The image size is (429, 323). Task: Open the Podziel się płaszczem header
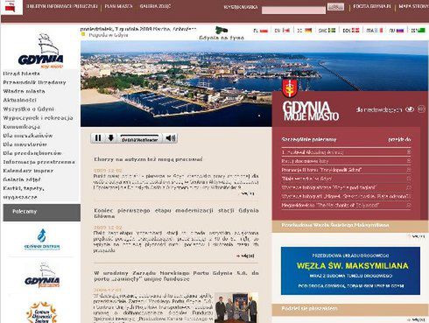(x=309, y=308)
